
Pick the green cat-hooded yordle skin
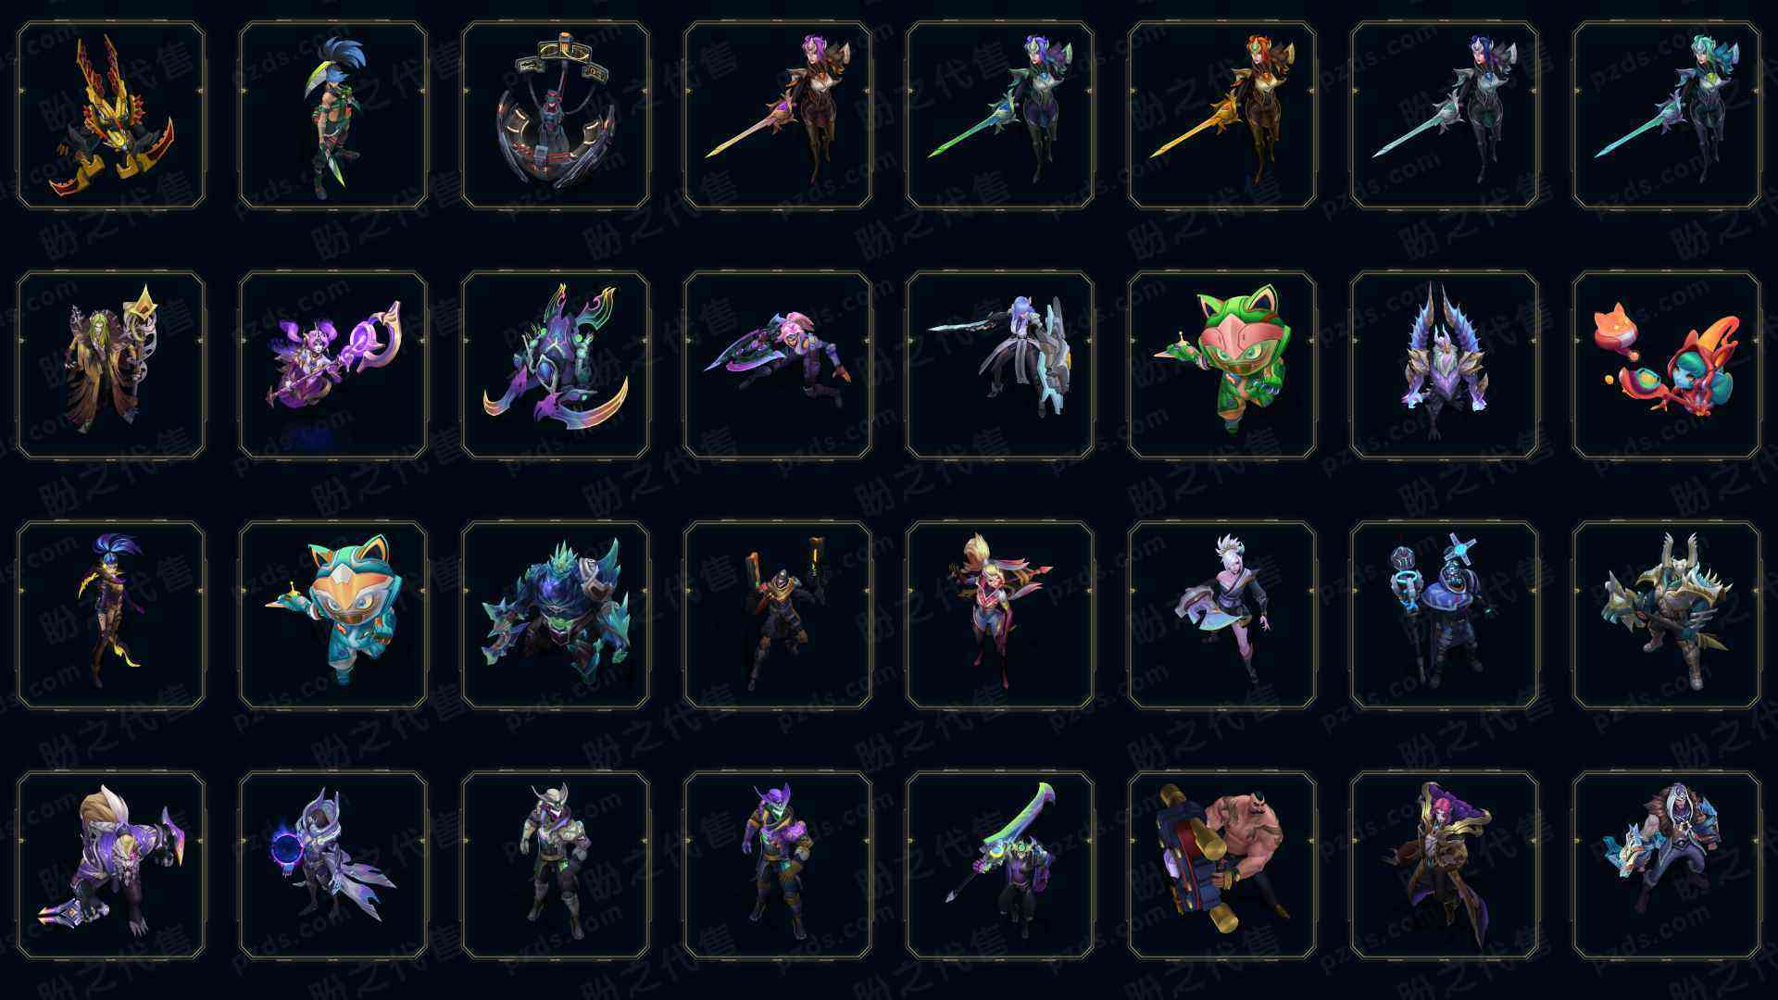pos(1222,365)
